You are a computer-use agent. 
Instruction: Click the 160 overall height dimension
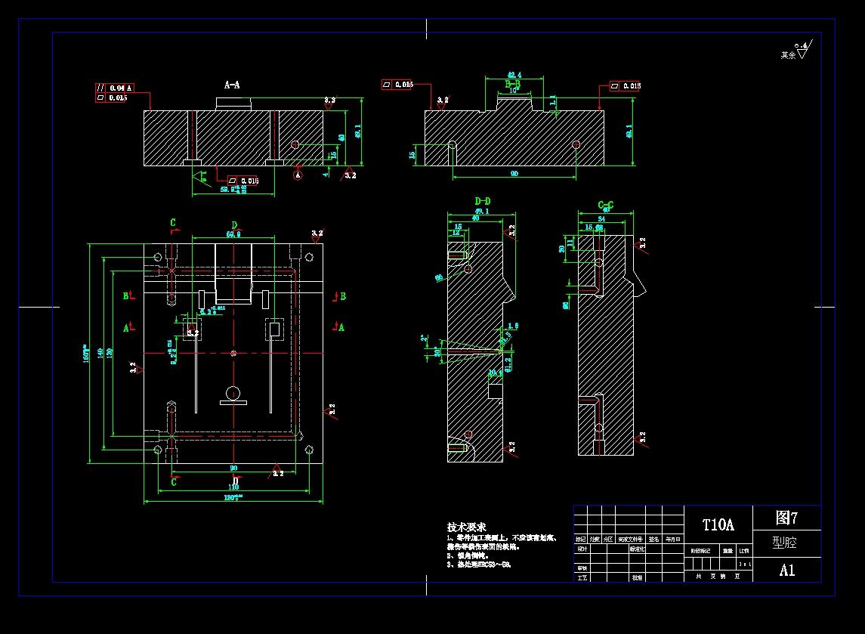click(85, 354)
